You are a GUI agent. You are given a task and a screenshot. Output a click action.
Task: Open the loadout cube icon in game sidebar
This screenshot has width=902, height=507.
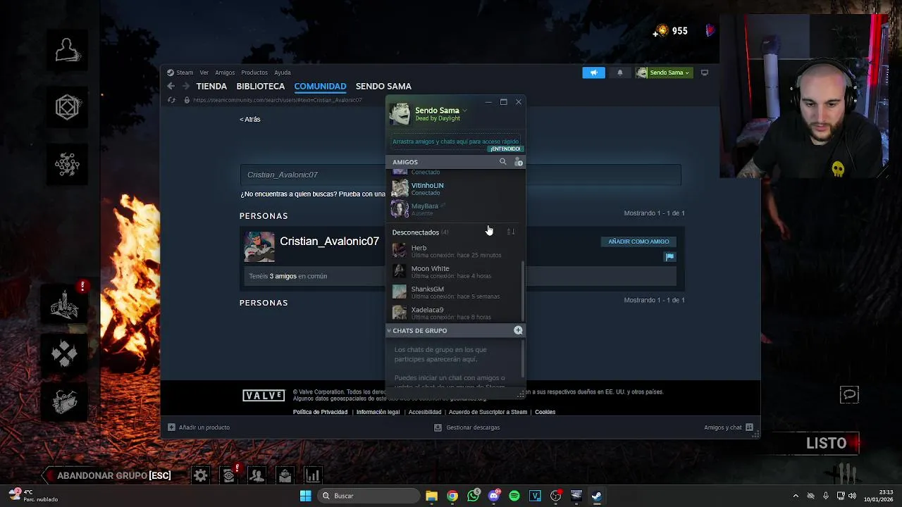[67, 107]
